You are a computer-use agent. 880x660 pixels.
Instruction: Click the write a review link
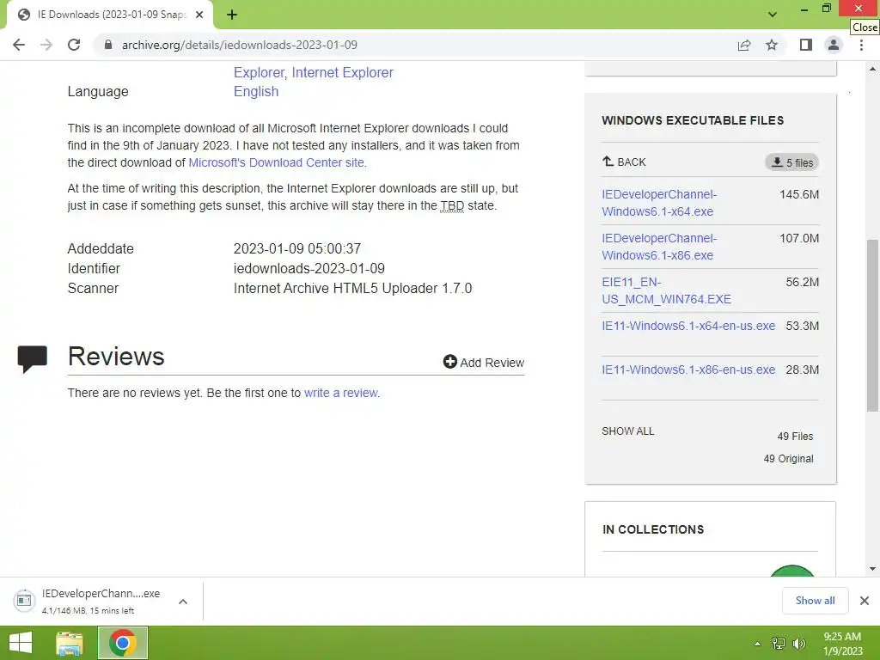340,393
